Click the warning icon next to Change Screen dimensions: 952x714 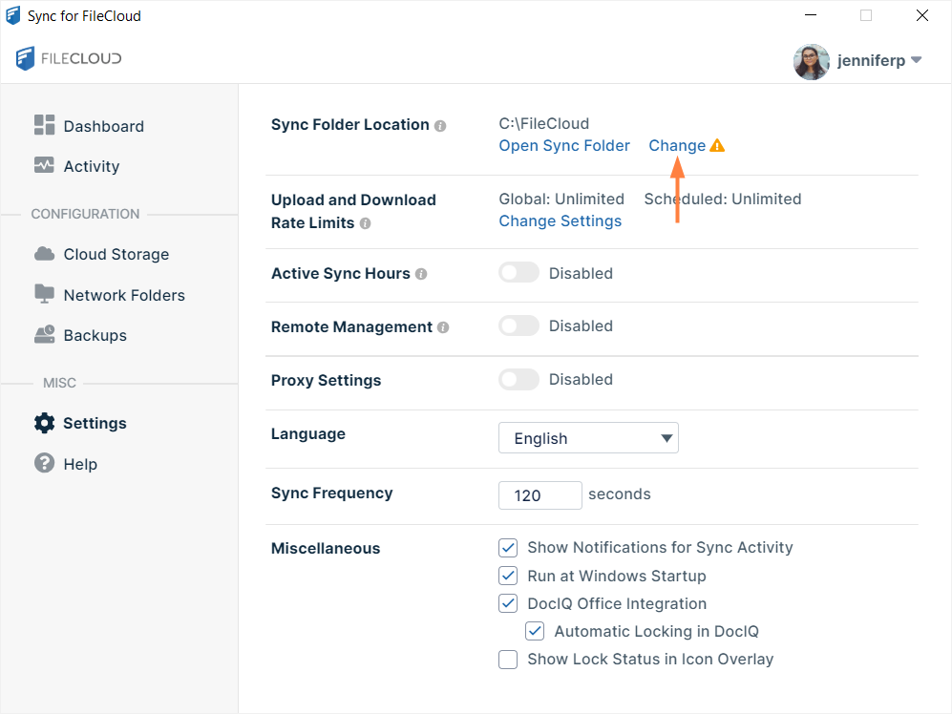tap(717, 146)
